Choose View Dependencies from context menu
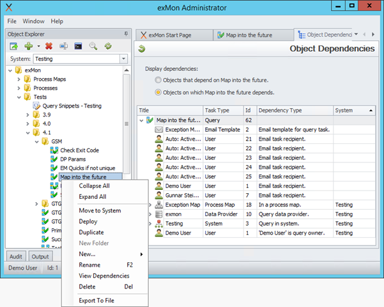This screenshot has height=307, width=384. [104, 276]
